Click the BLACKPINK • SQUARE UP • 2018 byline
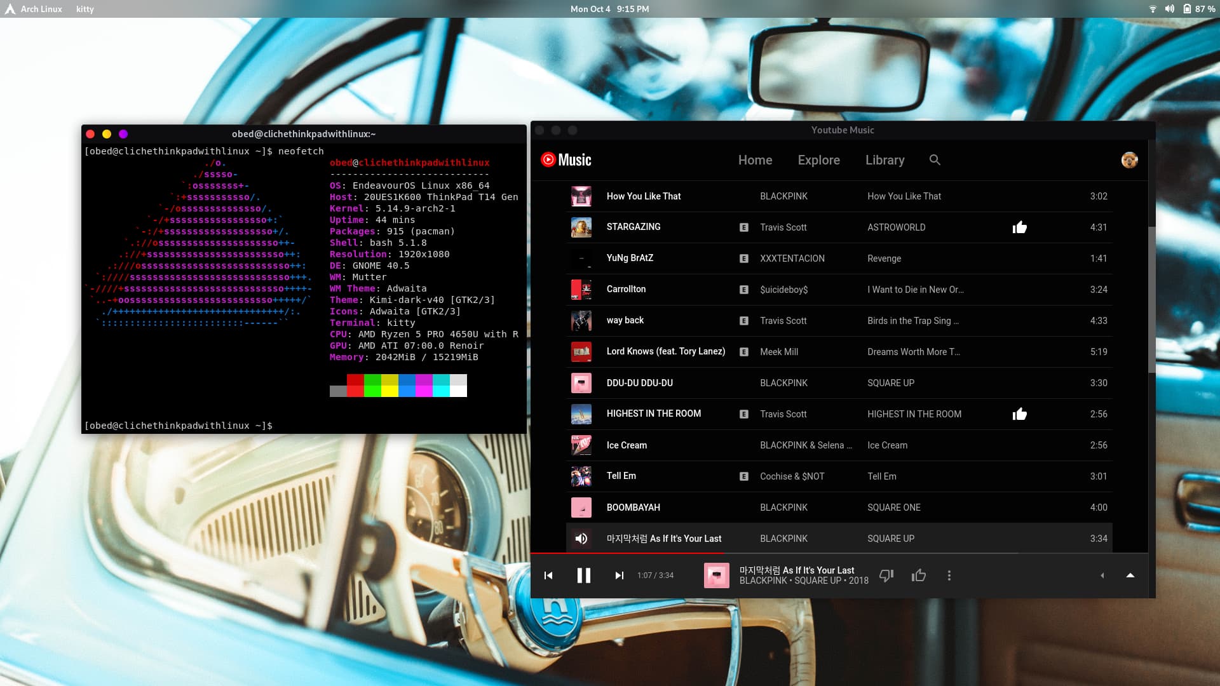This screenshot has height=686, width=1220. tap(804, 581)
